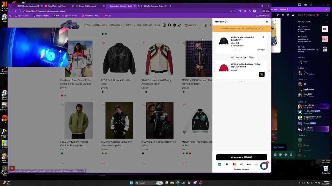
Task: Open the FAQ menu item
Action: pos(139,25)
